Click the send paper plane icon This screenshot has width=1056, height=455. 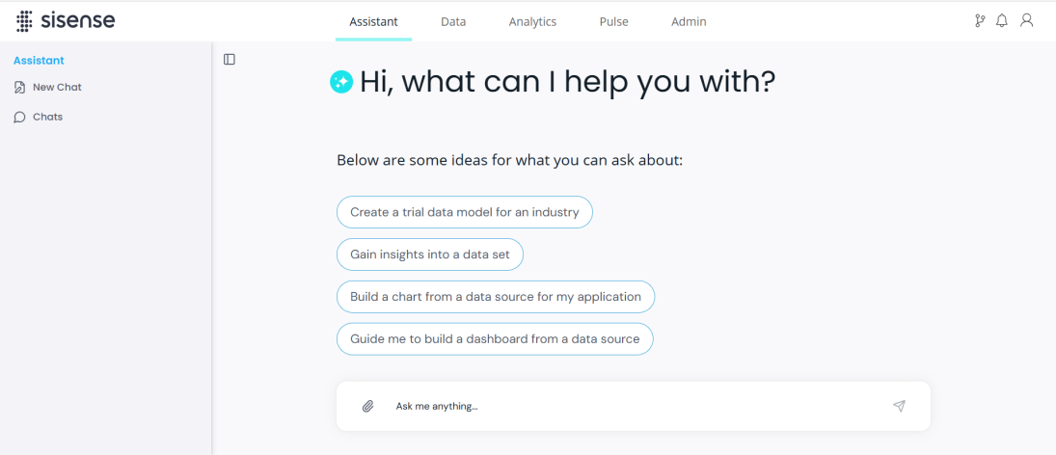899,406
